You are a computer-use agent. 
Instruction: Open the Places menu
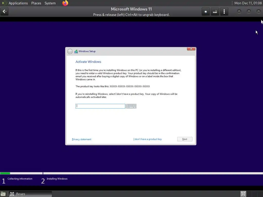pos(36,3)
